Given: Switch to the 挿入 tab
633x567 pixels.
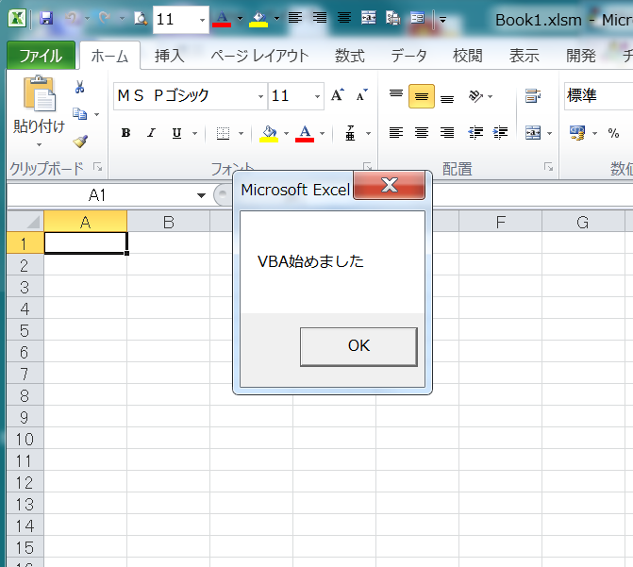Looking at the screenshot, I should pos(170,56).
